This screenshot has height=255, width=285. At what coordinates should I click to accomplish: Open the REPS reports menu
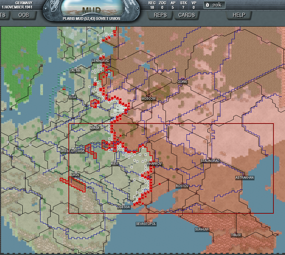(160, 15)
